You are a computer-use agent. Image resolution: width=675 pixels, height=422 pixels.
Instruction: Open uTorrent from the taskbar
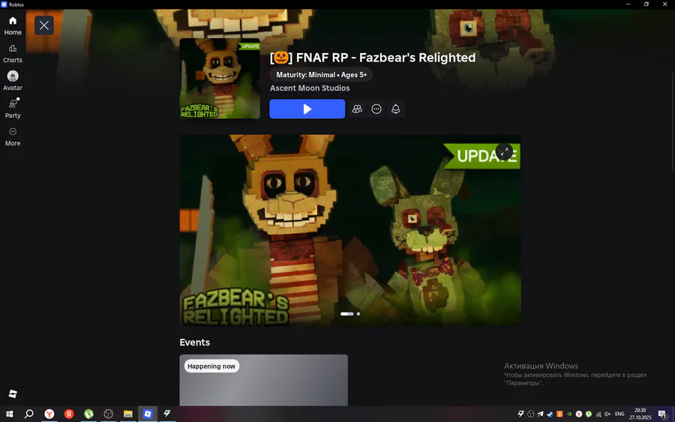[88, 414]
